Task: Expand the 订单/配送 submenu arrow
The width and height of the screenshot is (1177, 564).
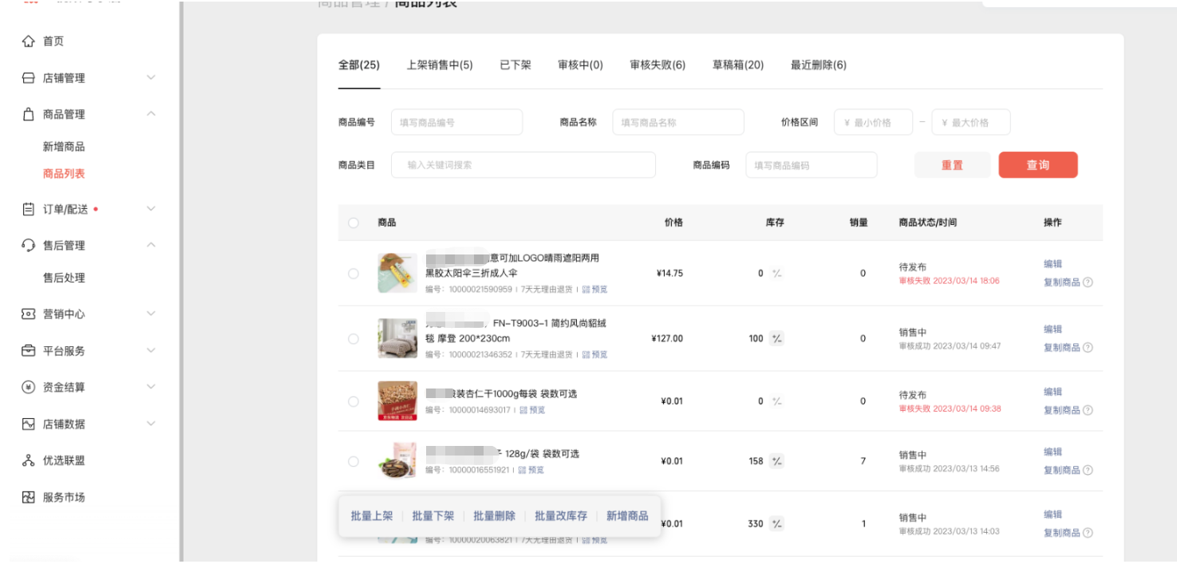Action: tap(151, 209)
